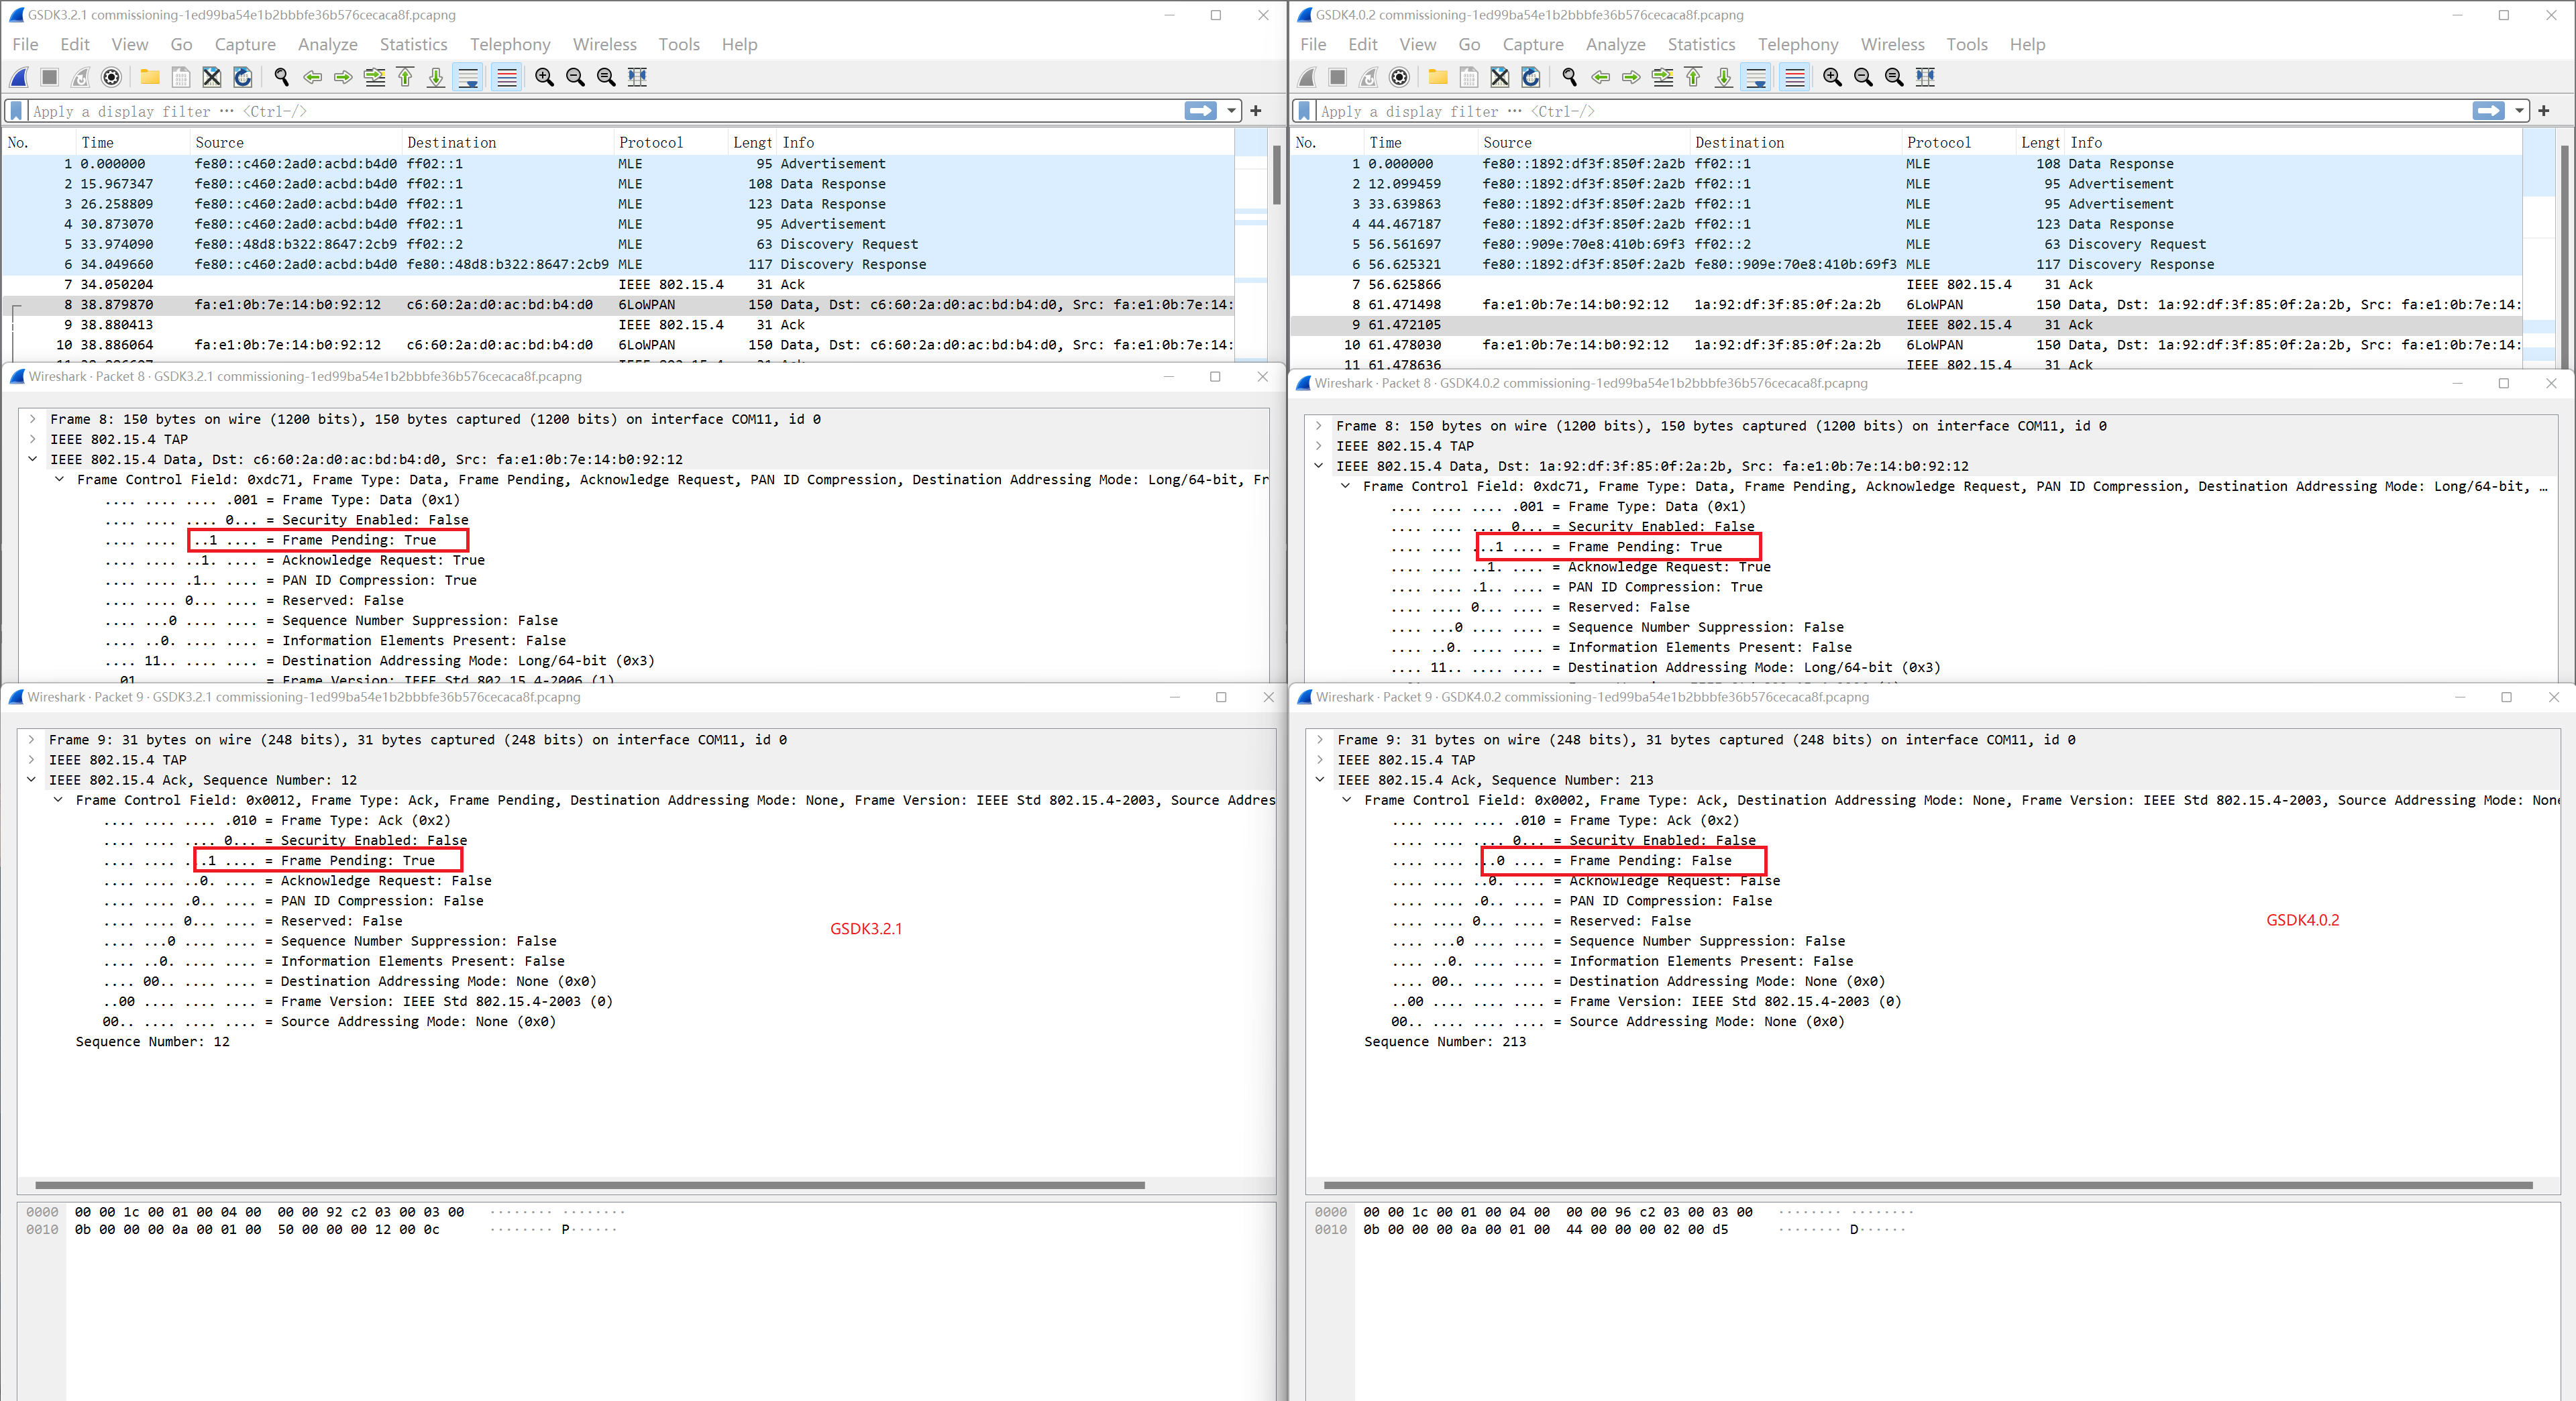Expand IEEE 802.15.4 TAP in Packet 9 details
This screenshot has width=2576, height=1401.
click(x=33, y=760)
